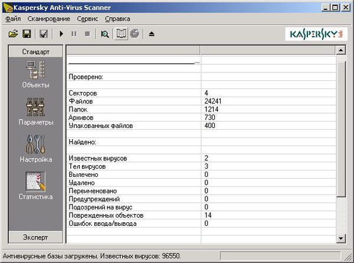354x263 pixels.
Task: Click the value 400
Action: pyautogui.click(x=209, y=126)
